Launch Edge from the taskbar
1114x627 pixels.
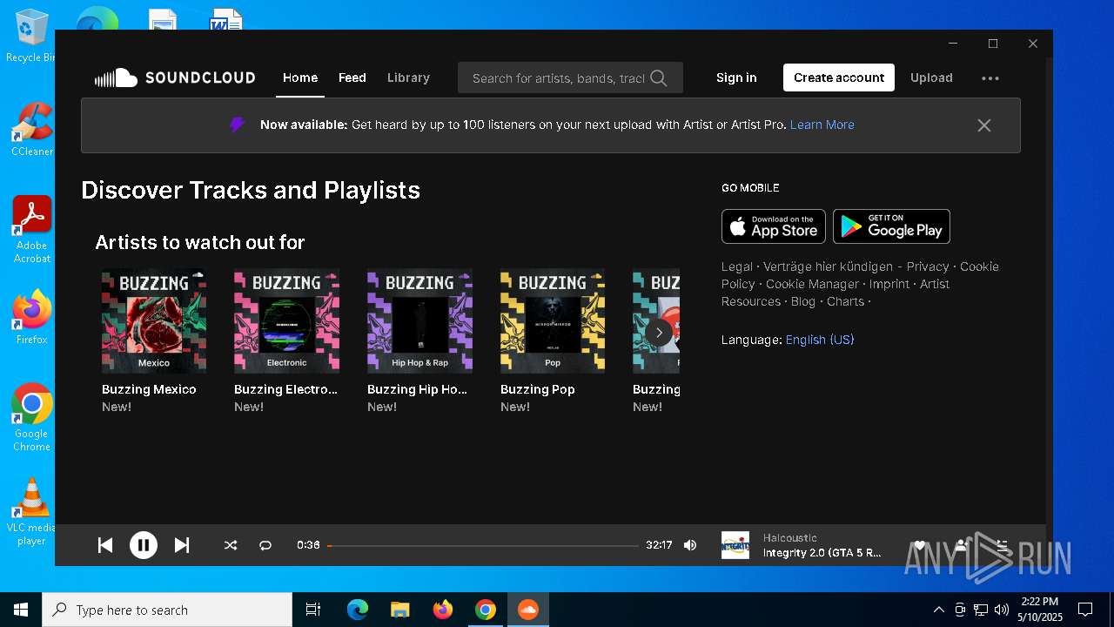(358, 610)
